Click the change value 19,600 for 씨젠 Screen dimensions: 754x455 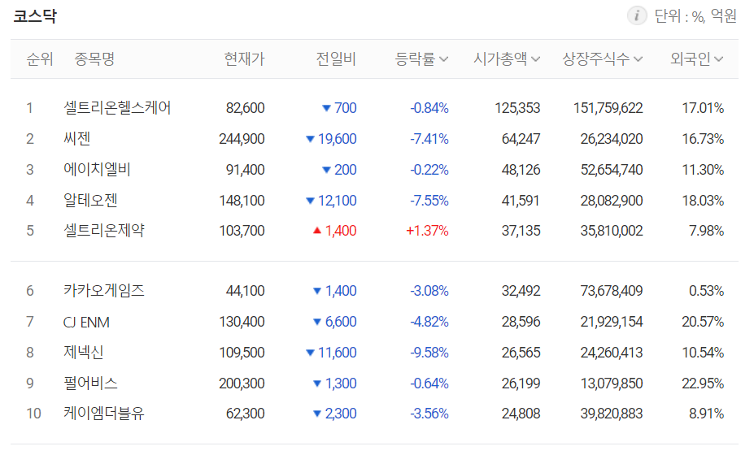tap(337, 139)
